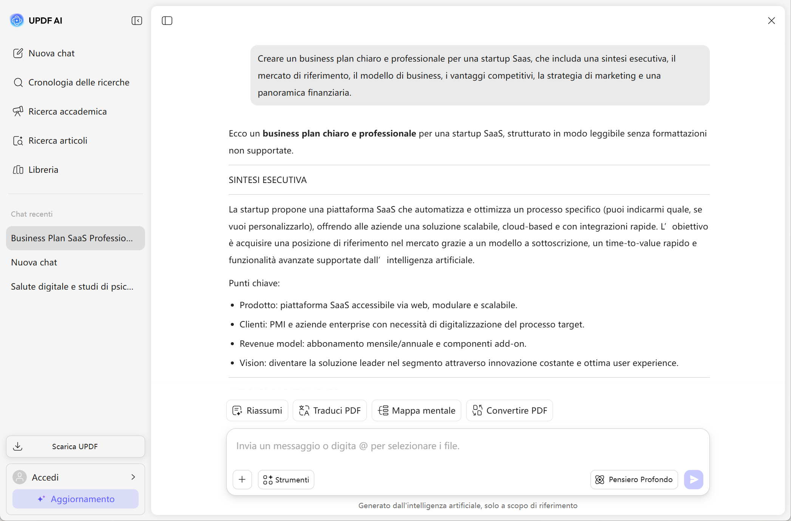Collapse the left sidebar panel icon
Viewport: 791px width, 521px height.
[x=137, y=21]
